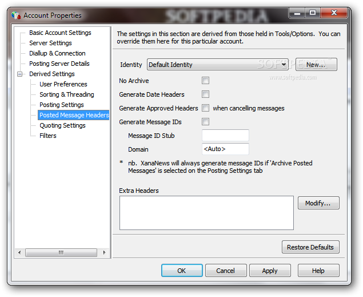Maximize the Account Properties window

313,13
